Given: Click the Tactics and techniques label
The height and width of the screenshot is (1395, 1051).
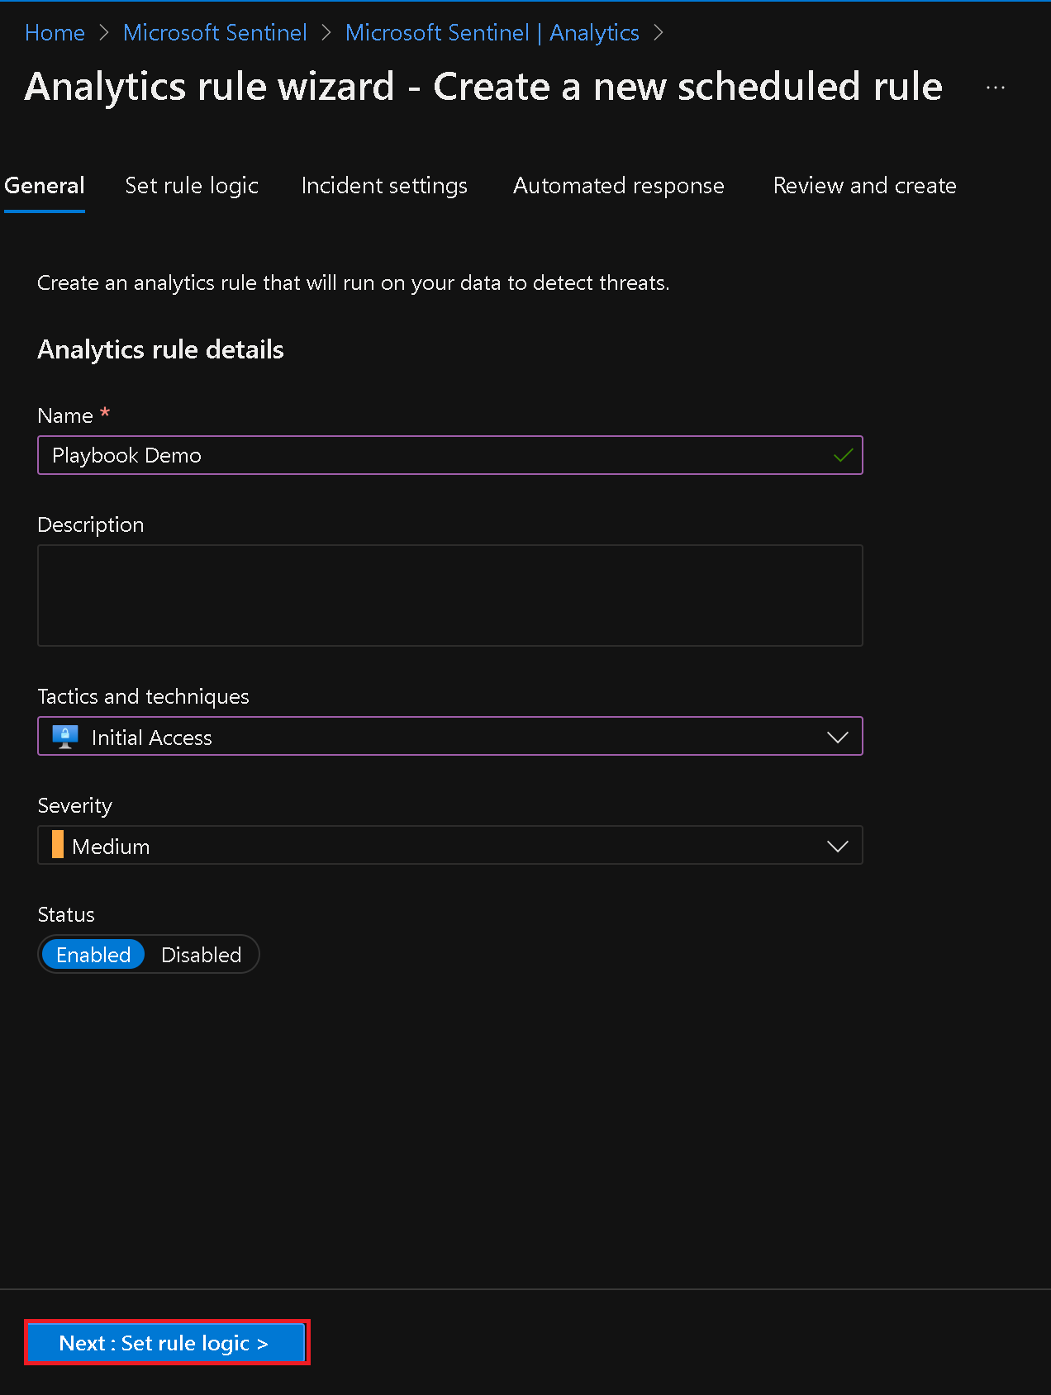Looking at the screenshot, I should [144, 696].
